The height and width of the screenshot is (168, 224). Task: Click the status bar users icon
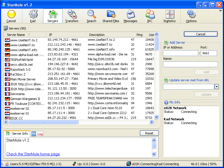(7, 164)
